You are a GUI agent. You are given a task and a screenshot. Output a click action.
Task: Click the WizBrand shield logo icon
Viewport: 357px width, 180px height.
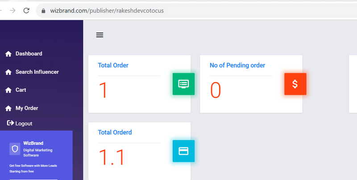pos(15,149)
